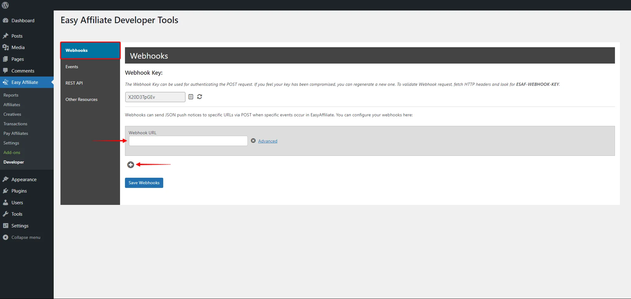Screen dimensions: 631x299
Task: Open the Affiliates submenu item
Action: 12,105
